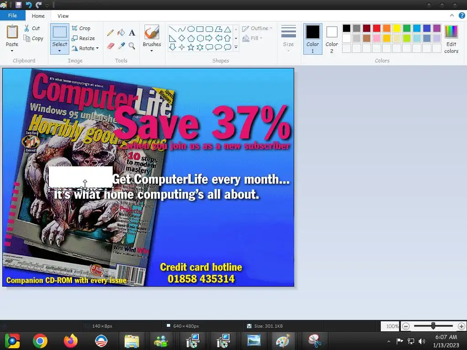Select the Text tool
The width and height of the screenshot is (467, 350).
coord(132,32)
